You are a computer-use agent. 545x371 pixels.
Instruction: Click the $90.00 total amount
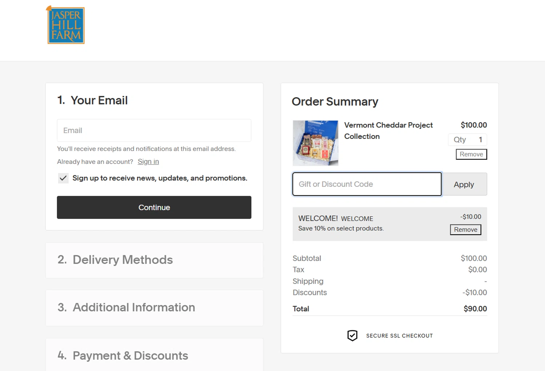(475, 309)
